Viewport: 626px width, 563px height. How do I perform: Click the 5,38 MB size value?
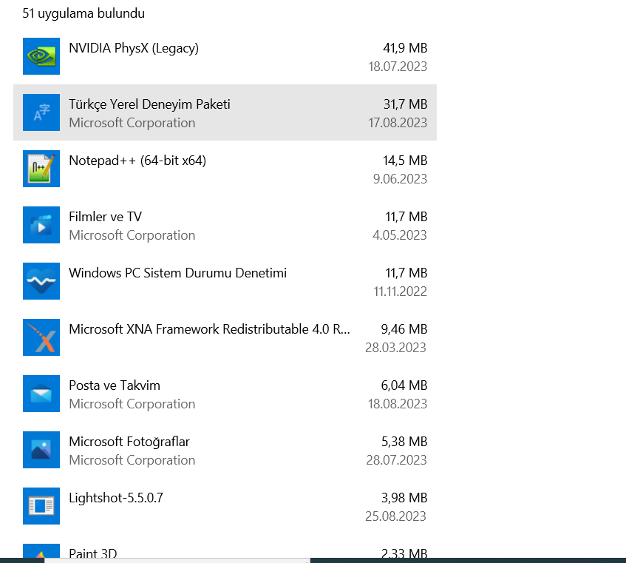(x=404, y=442)
